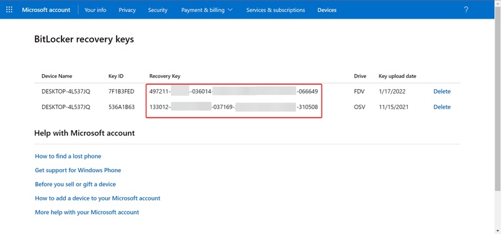This screenshot has width=501, height=234.
Task: Delete the key with ID 536A1B63
Action: 442,107
